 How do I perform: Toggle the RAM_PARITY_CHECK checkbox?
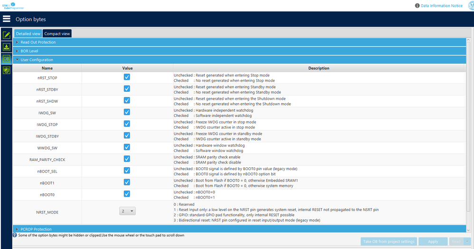coord(127,159)
